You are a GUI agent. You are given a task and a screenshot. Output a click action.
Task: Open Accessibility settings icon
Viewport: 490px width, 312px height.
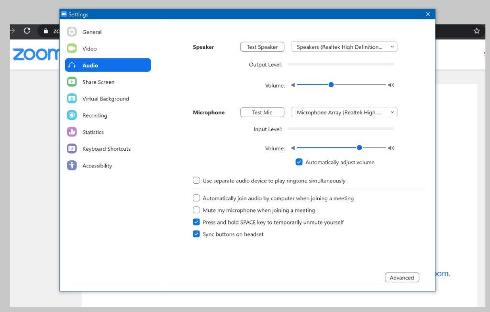coord(72,166)
